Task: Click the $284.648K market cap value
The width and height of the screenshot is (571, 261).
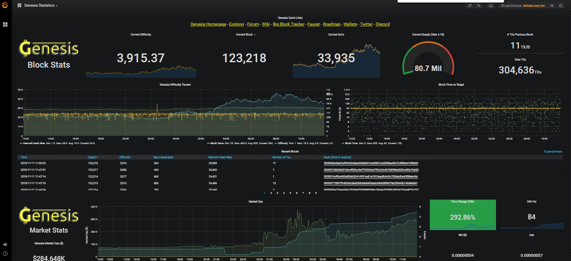Action: (x=49, y=258)
